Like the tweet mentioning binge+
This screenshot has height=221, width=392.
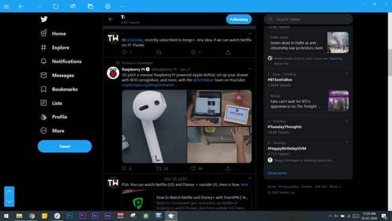[193, 52]
